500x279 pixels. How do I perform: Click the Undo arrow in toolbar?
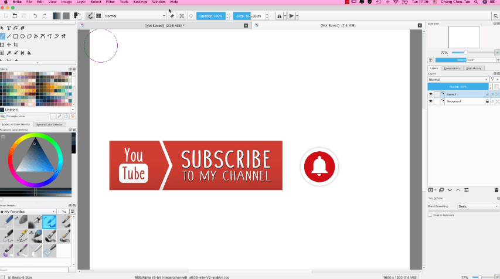coord(35,16)
